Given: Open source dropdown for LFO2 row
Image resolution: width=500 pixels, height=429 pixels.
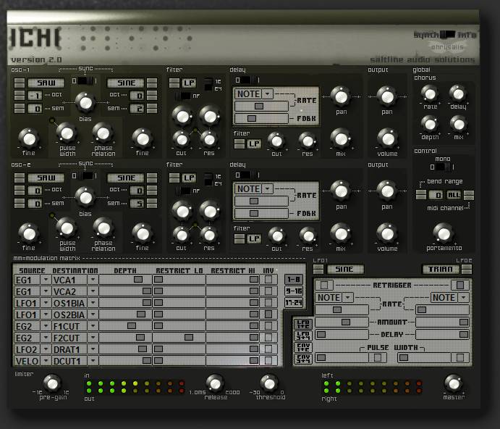Looking at the screenshot, I should point(46,349).
